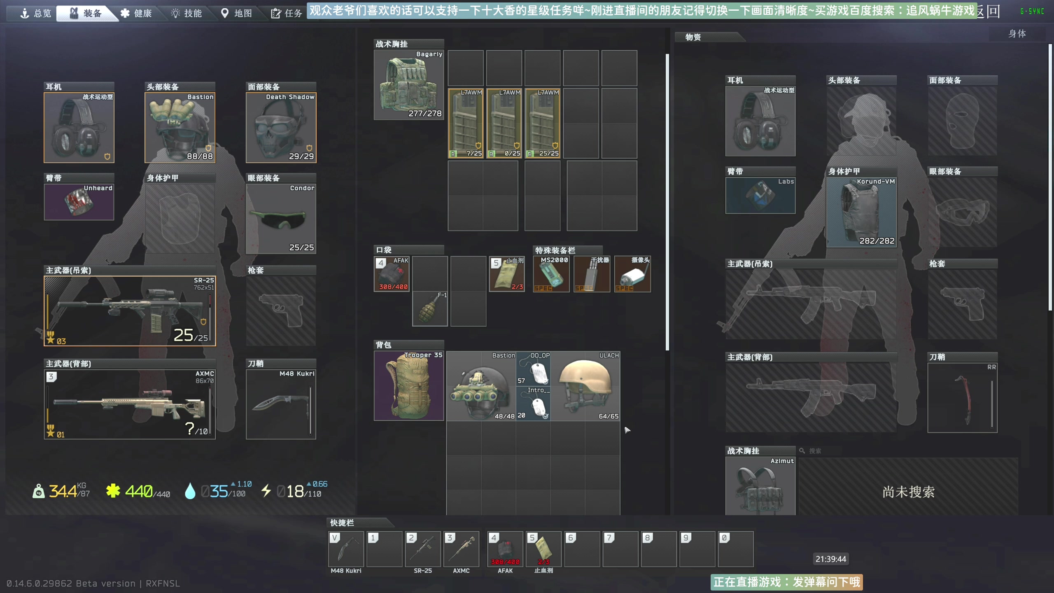Click quick bar slot 4 with AFAK
This screenshot has height=593, width=1054.
click(x=505, y=549)
